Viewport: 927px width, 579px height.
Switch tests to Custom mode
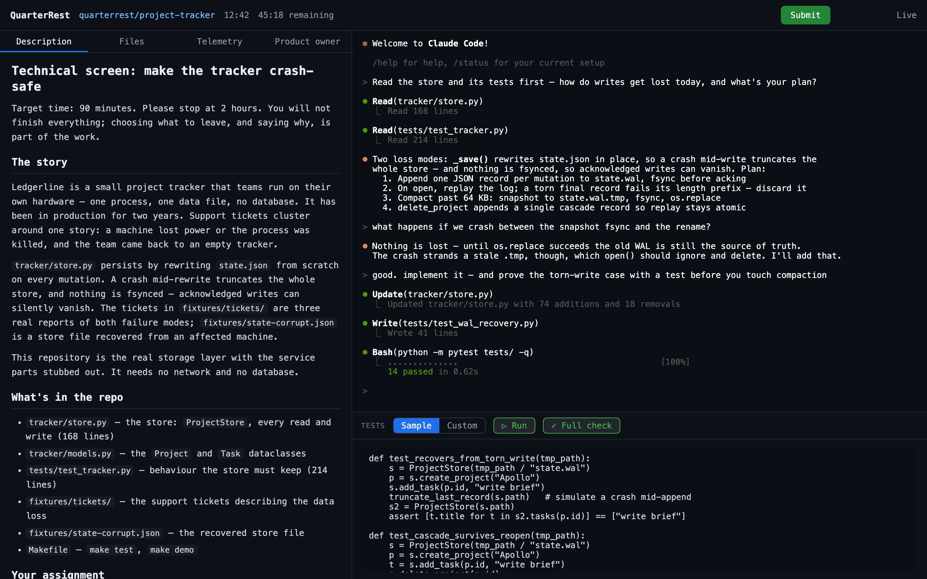click(x=462, y=426)
